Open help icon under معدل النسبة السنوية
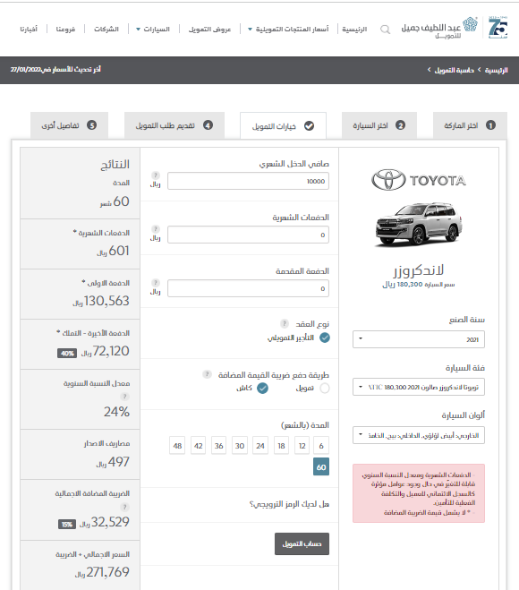 coord(125,397)
